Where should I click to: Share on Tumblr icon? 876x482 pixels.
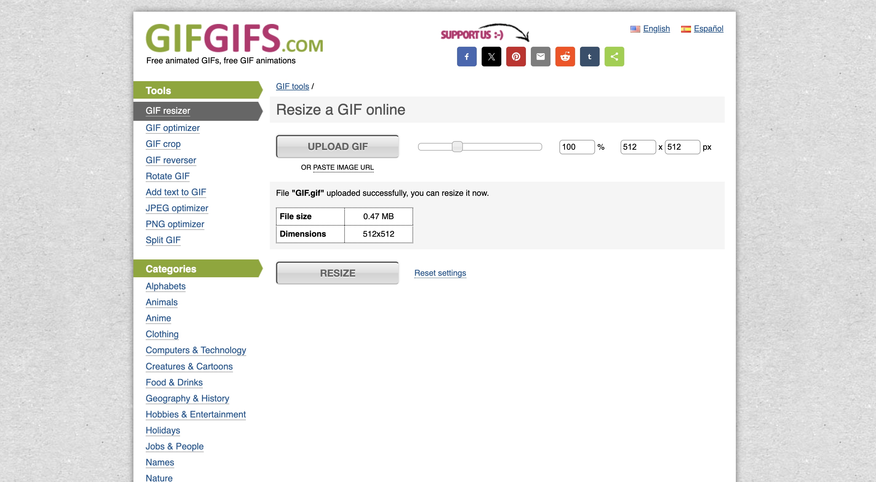589,57
